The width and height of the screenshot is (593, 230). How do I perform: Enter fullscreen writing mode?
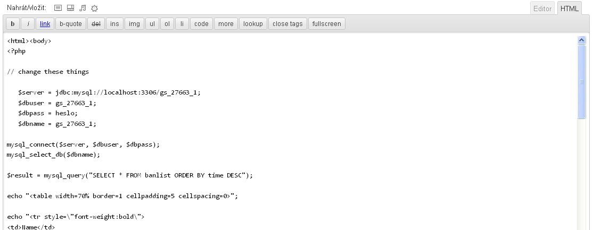coord(327,24)
